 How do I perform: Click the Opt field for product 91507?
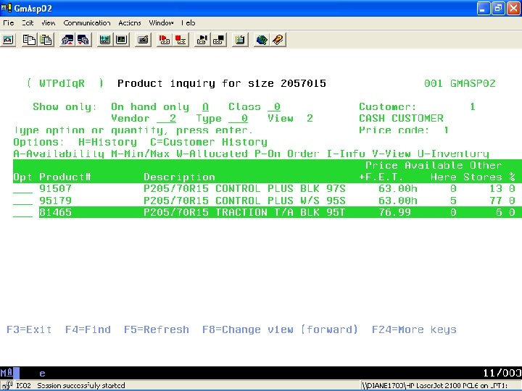tap(23, 189)
